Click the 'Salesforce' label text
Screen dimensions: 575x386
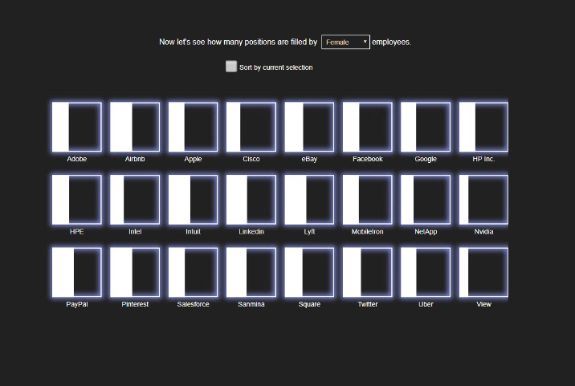coord(193,304)
